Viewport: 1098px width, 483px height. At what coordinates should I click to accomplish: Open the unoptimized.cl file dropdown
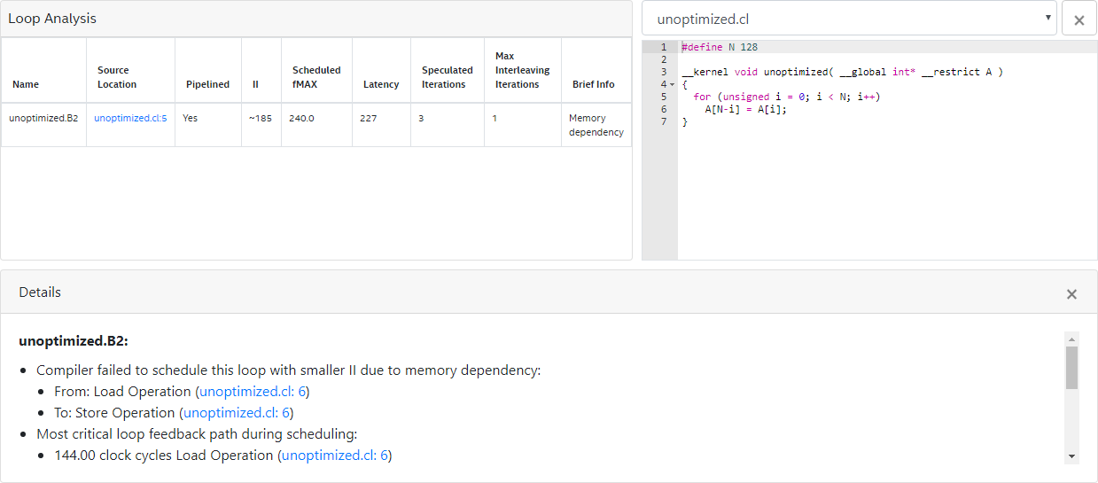849,19
